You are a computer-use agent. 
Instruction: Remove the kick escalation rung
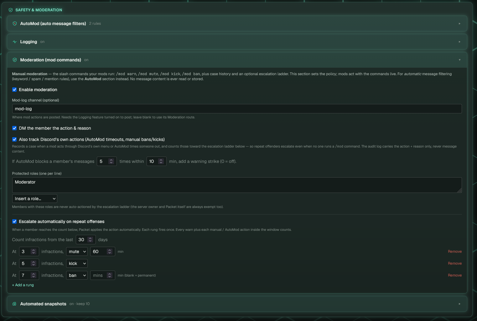coord(455,263)
